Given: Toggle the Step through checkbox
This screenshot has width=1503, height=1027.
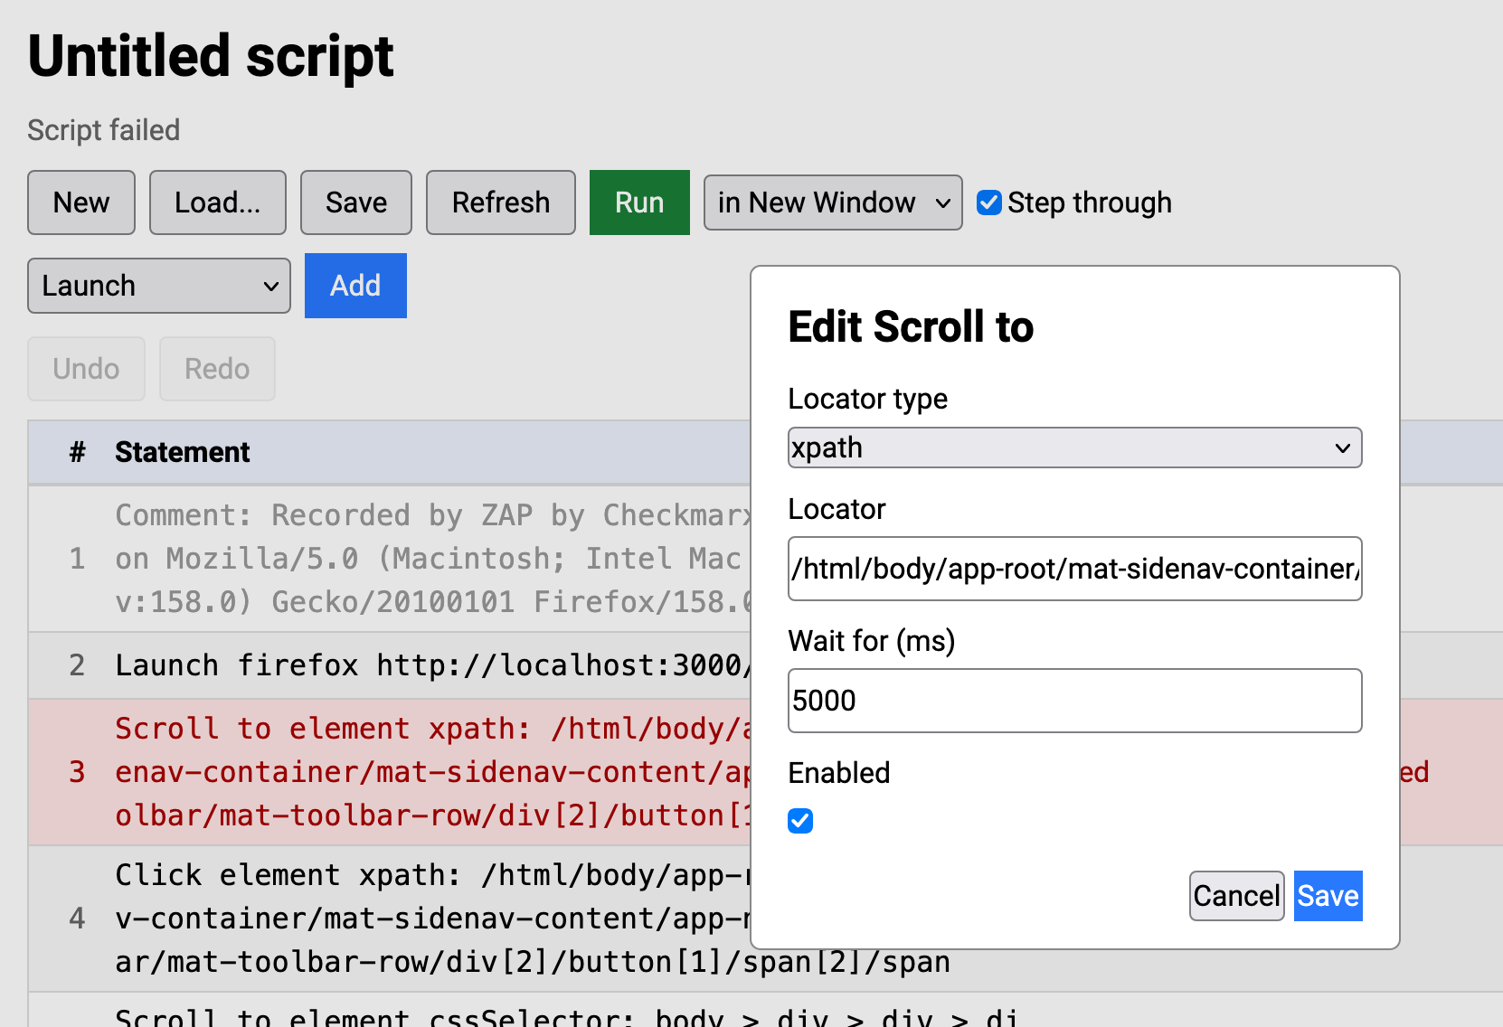Looking at the screenshot, I should (989, 203).
